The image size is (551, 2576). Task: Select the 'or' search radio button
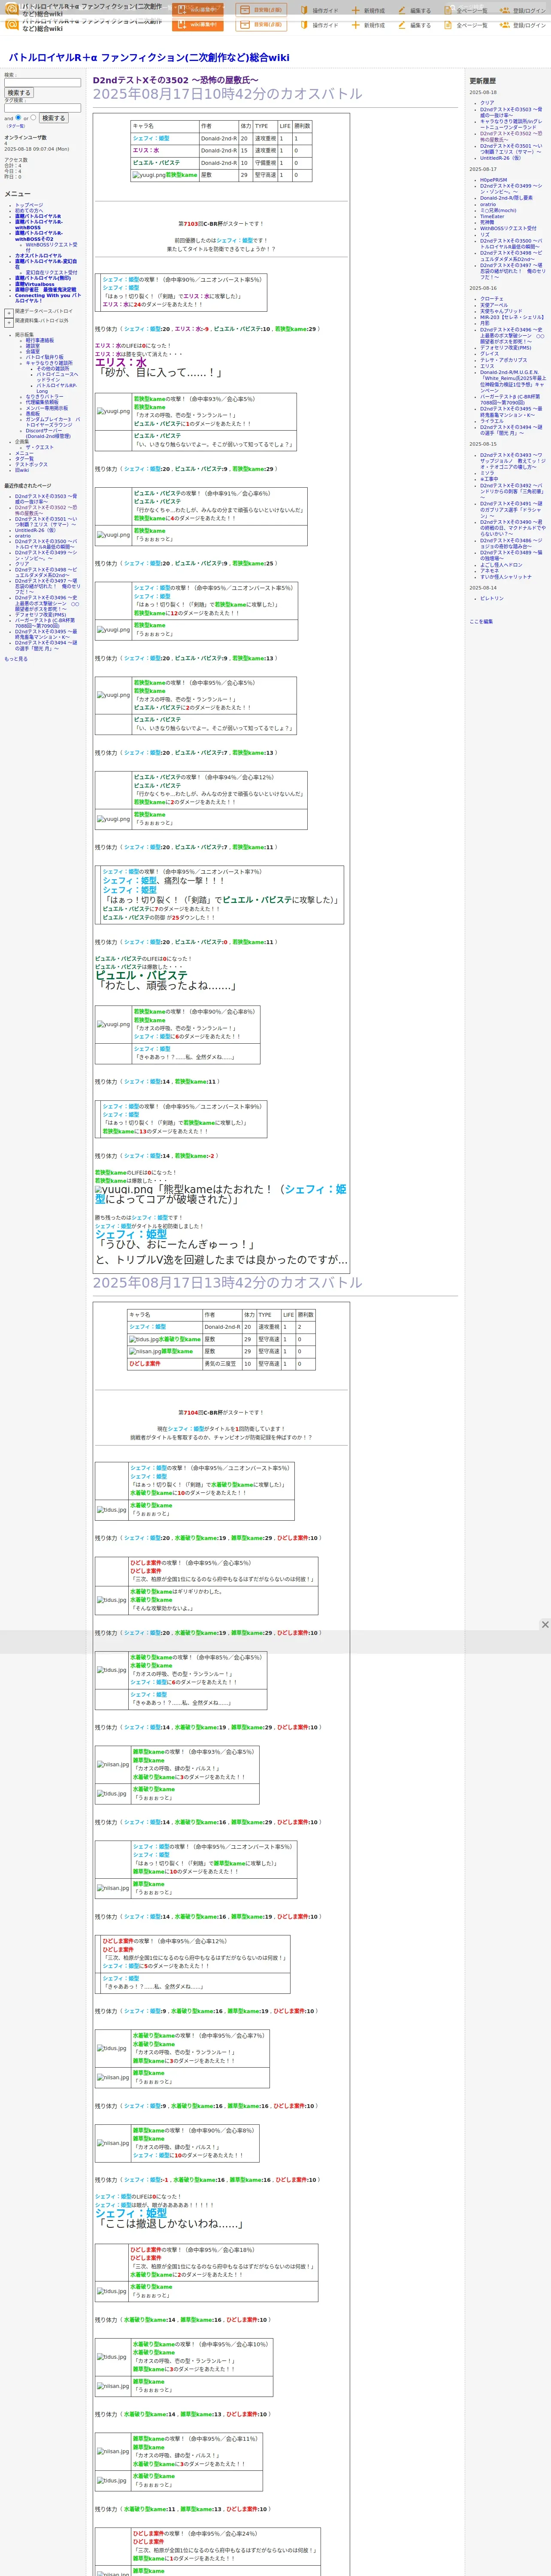click(x=33, y=118)
